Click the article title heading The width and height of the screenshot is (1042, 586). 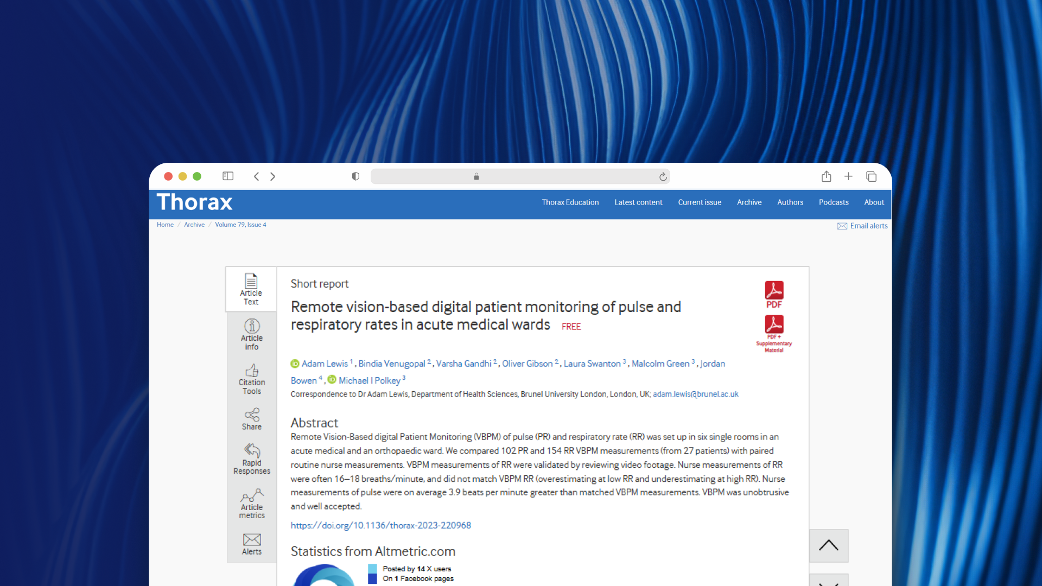(x=486, y=316)
